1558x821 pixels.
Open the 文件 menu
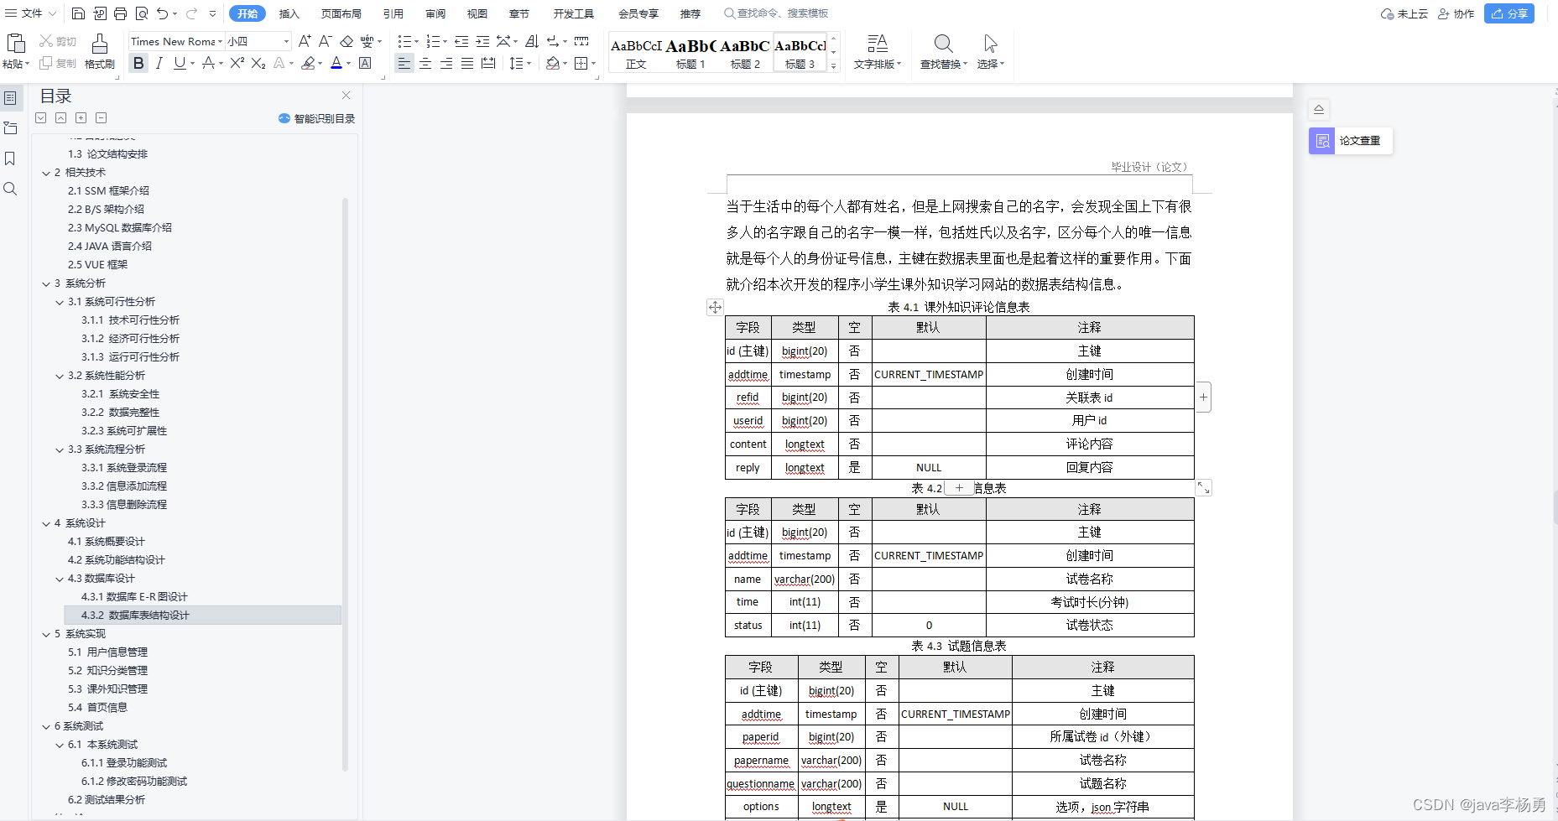pyautogui.click(x=31, y=13)
